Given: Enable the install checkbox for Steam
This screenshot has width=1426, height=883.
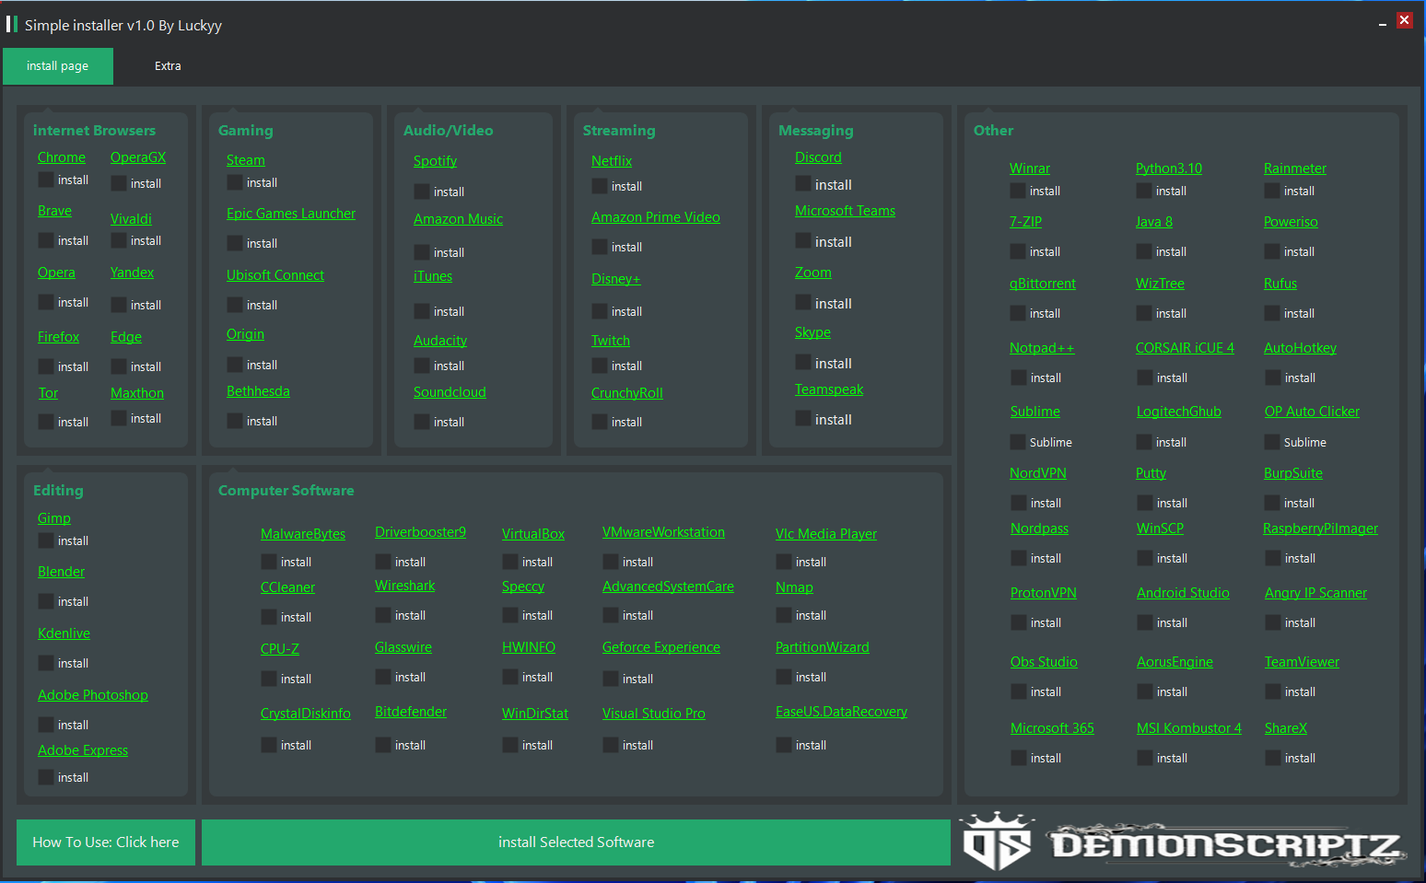Looking at the screenshot, I should [235, 183].
